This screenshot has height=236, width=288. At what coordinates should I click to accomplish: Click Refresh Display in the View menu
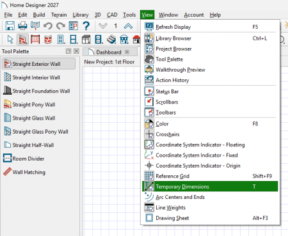click(210, 27)
